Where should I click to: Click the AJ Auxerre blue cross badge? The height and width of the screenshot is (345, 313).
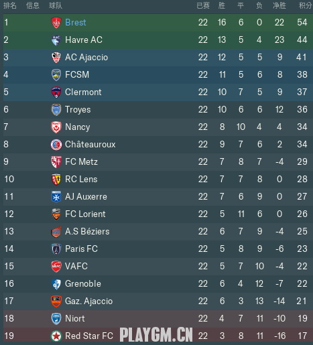click(x=56, y=197)
